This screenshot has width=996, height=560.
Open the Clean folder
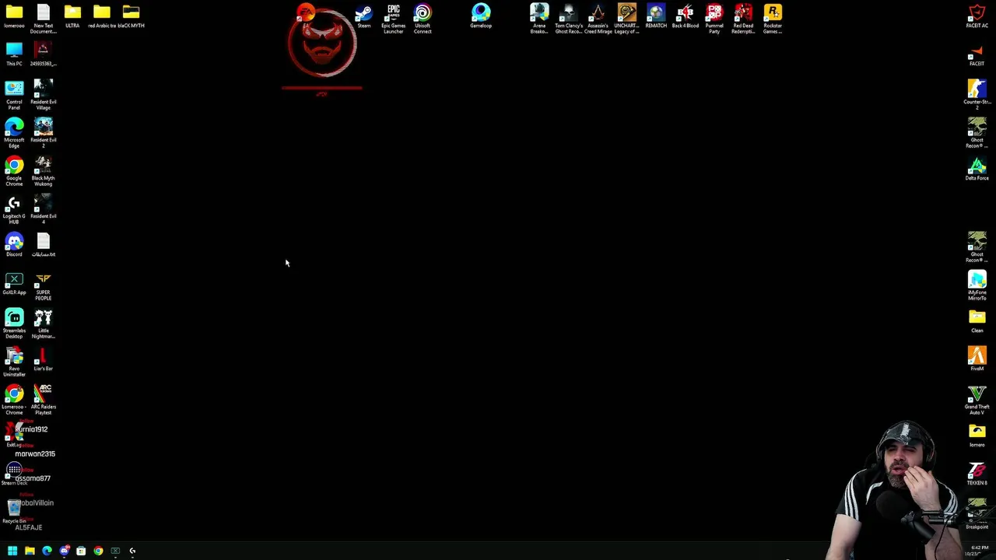[x=977, y=321]
